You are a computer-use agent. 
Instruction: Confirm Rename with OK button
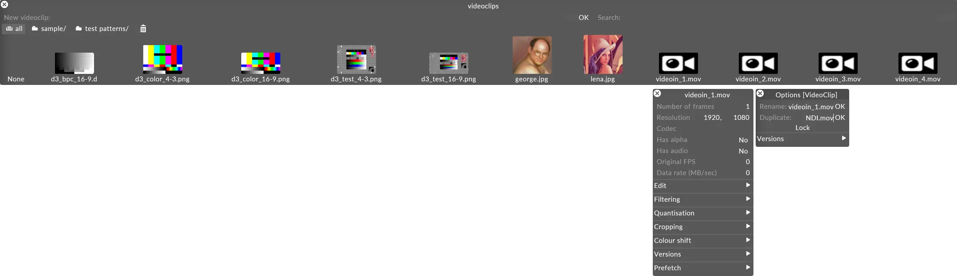(840, 107)
